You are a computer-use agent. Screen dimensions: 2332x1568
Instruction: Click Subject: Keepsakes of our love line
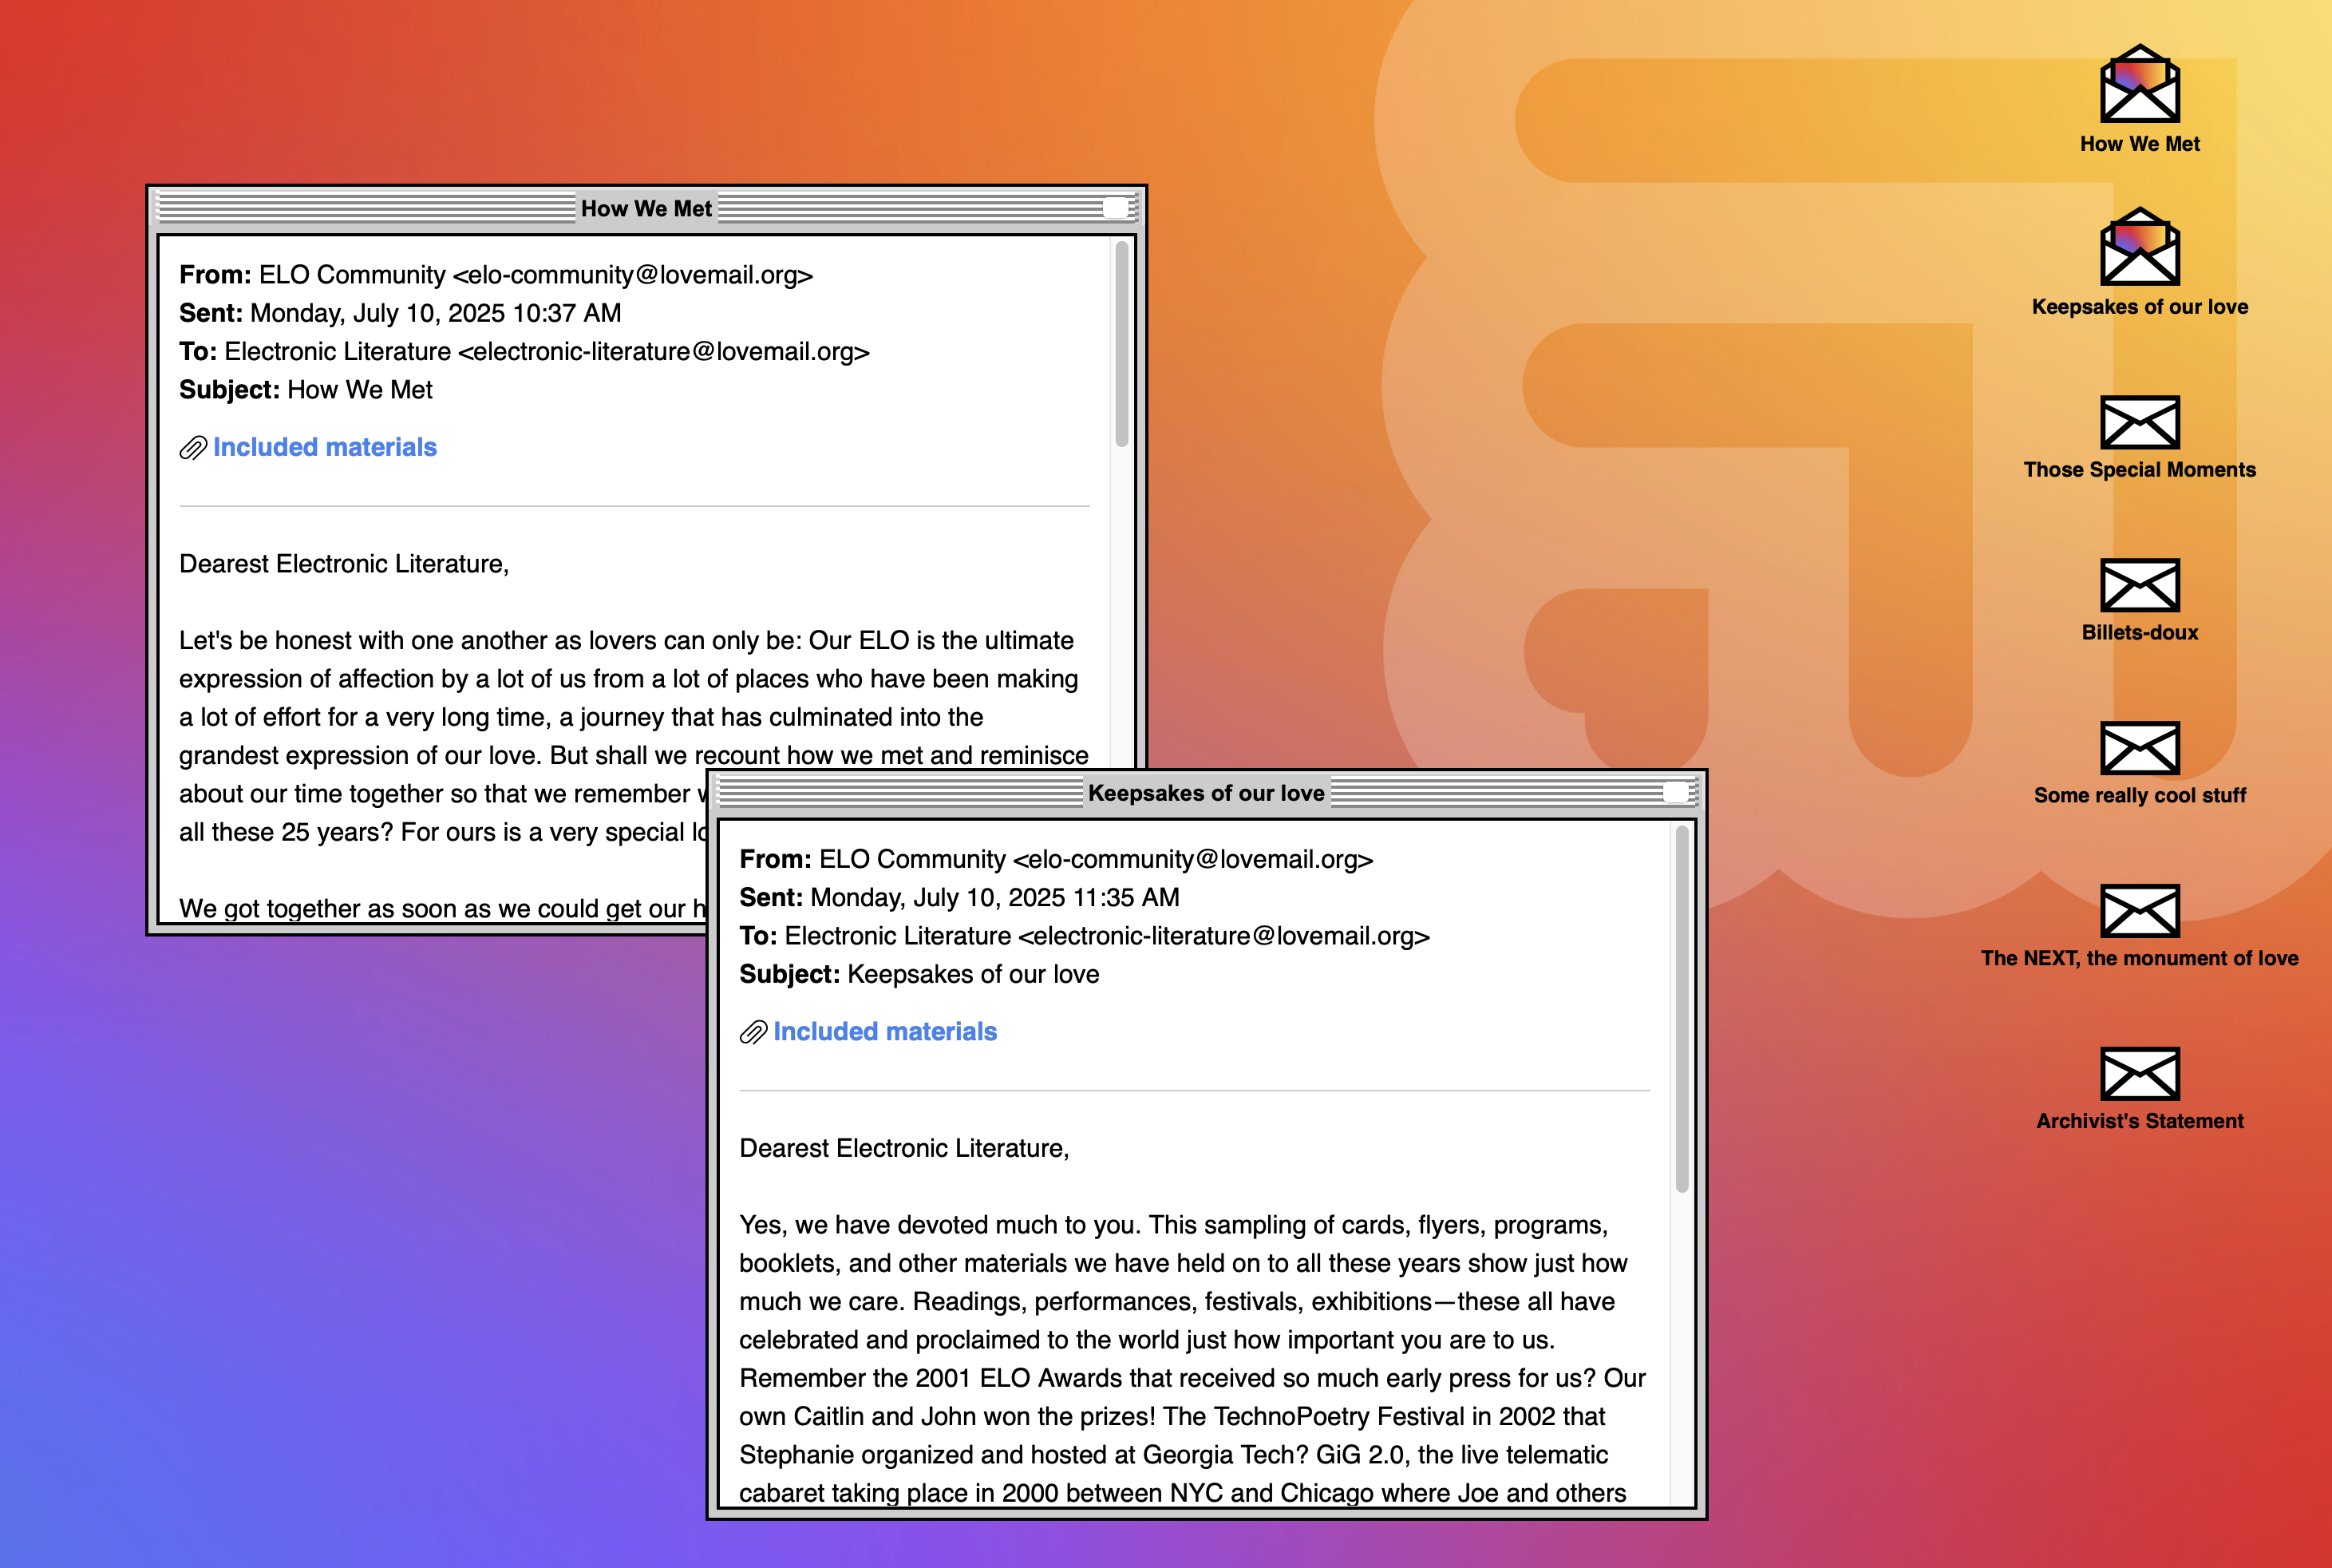[x=919, y=974]
